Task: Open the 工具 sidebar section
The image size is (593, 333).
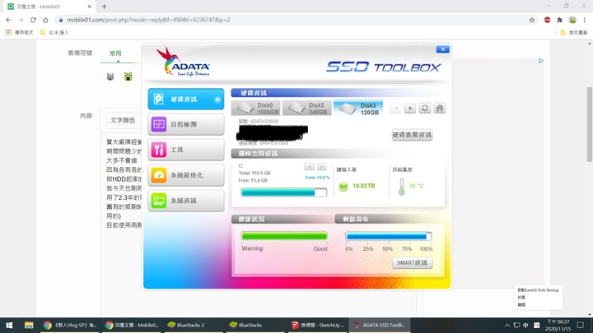Action: (185, 150)
